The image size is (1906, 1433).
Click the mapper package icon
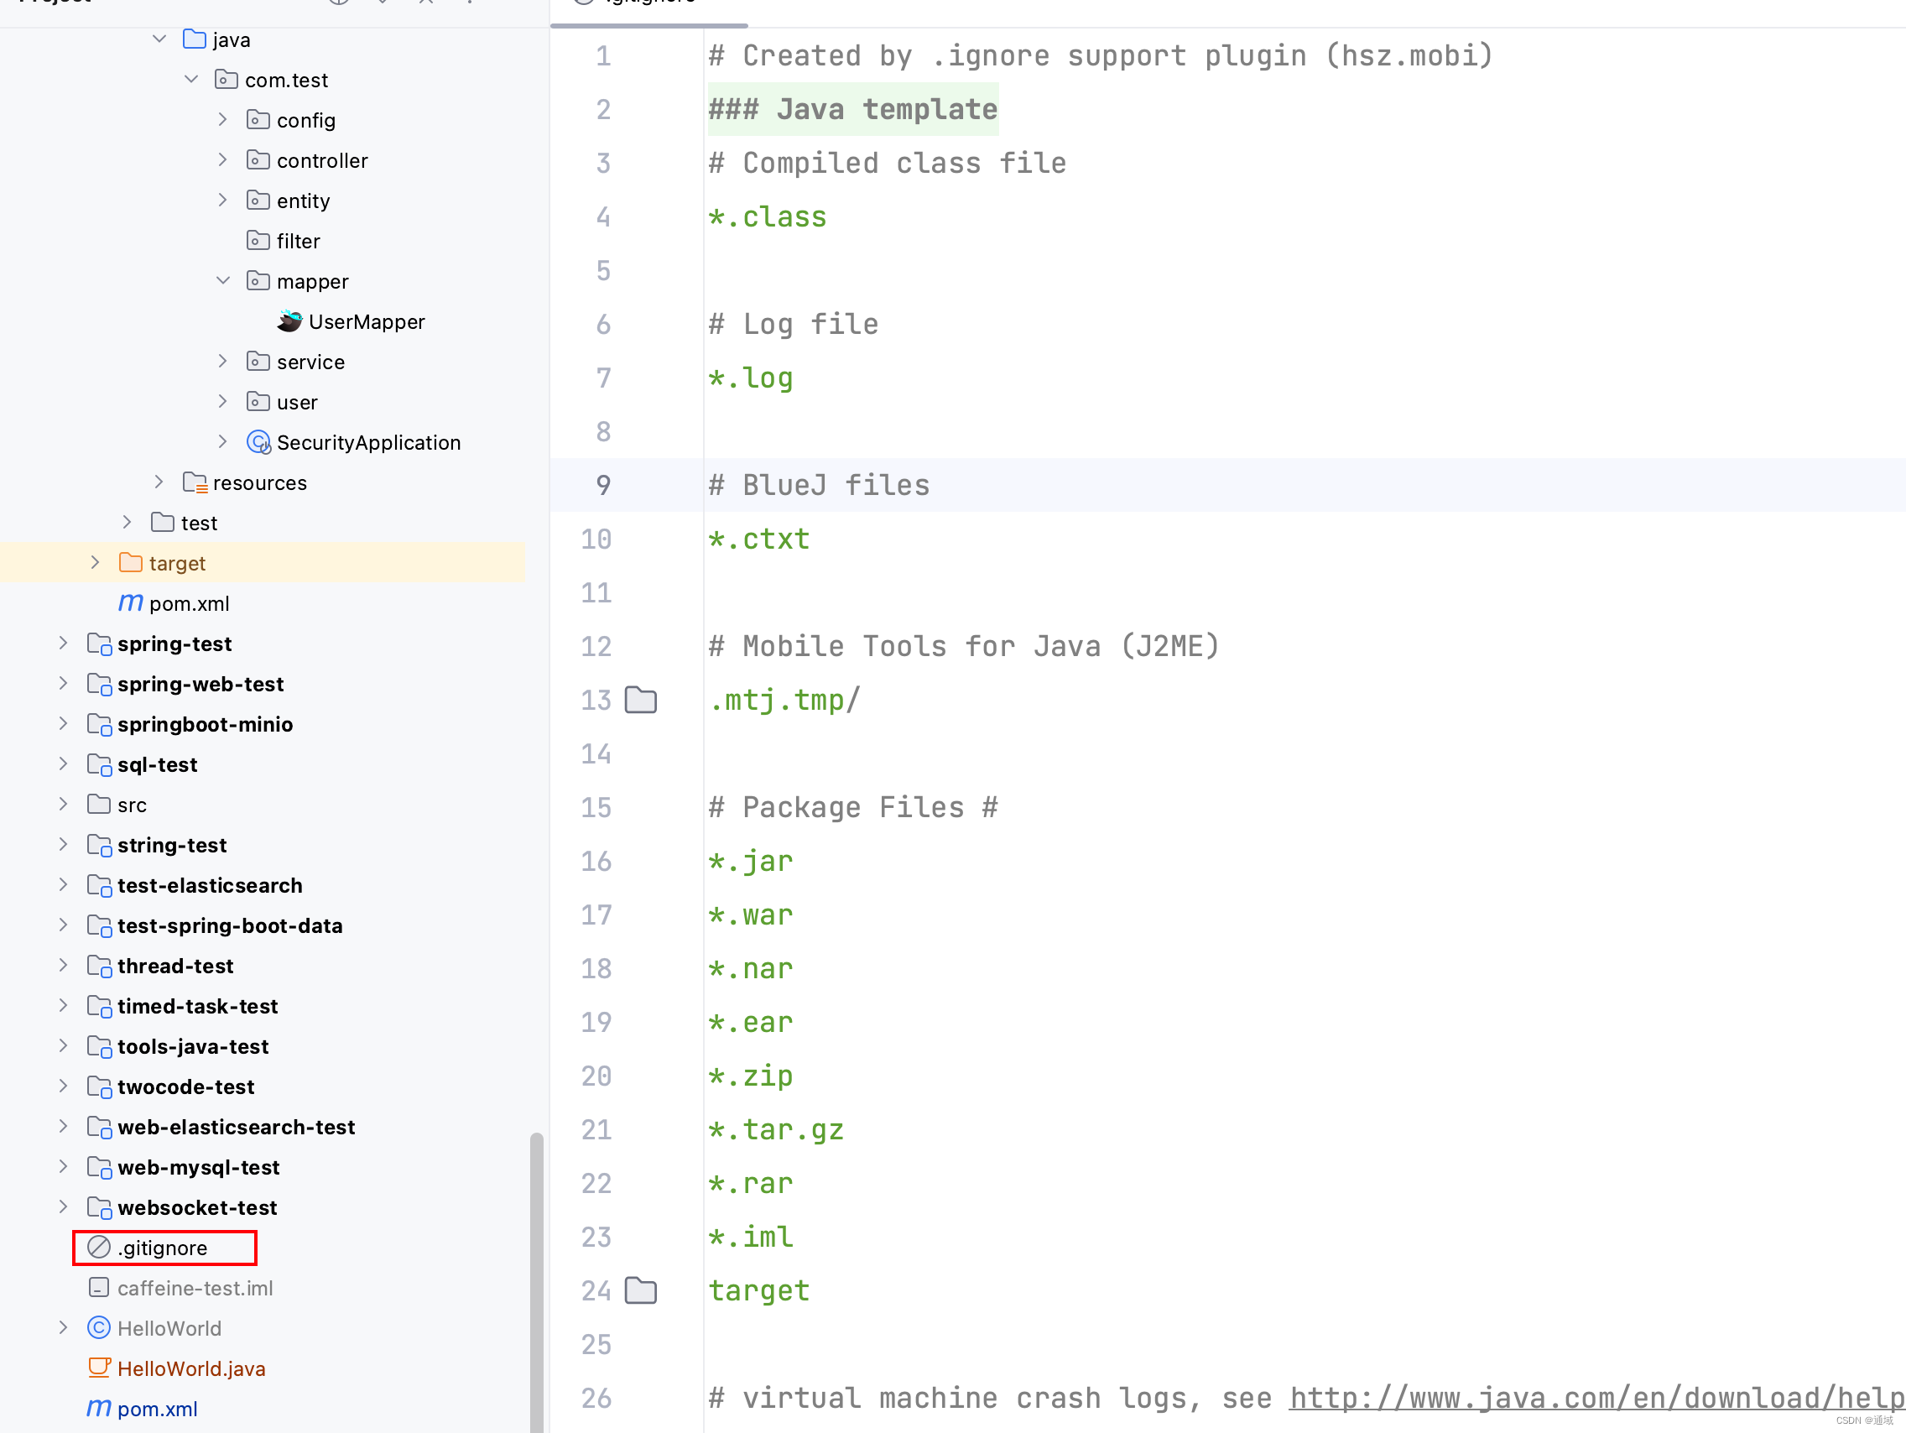click(x=258, y=281)
